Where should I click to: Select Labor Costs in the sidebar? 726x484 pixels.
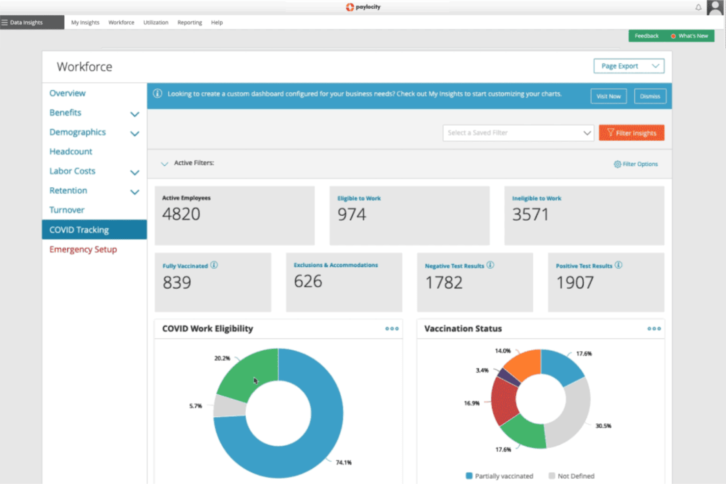click(72, 171)
